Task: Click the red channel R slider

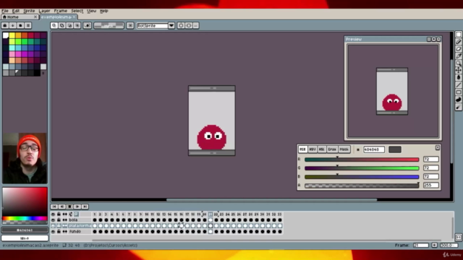Action: tap(362, 160)
